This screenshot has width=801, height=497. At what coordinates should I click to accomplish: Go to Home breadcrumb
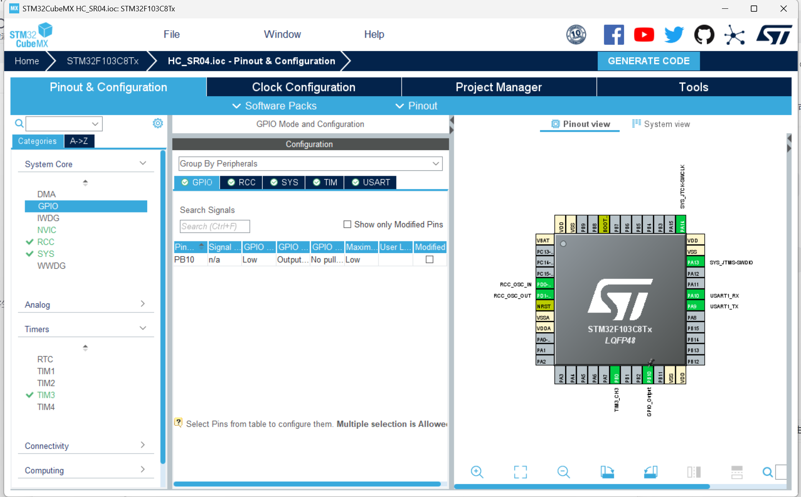(x=27, y=61)
